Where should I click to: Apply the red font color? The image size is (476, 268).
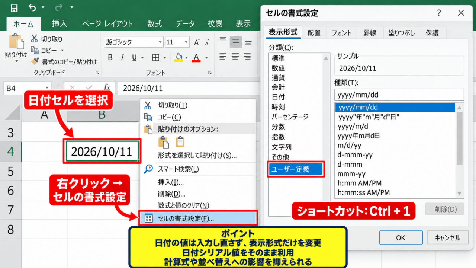pos(196,57)
